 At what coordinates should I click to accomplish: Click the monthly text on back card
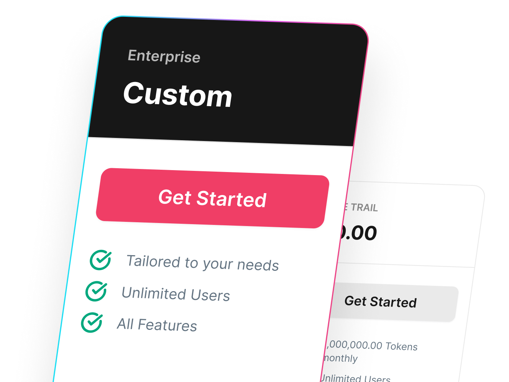click(341, 358)
